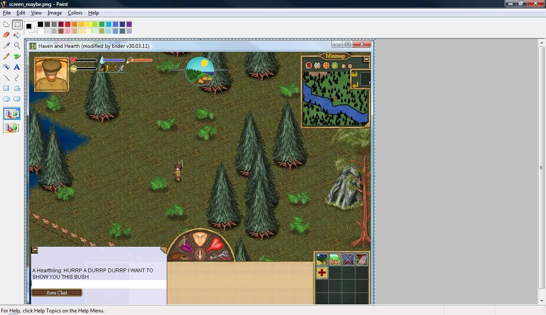The height and width of the screenshot is (315, 546).
Task: Click the white chat input field
Action: pyautogui.click(x=99, y=284)
